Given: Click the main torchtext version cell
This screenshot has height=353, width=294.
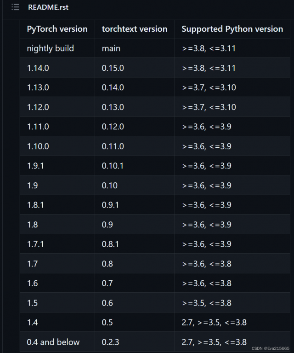Looking at the screenshot, I should pos(111,48).
